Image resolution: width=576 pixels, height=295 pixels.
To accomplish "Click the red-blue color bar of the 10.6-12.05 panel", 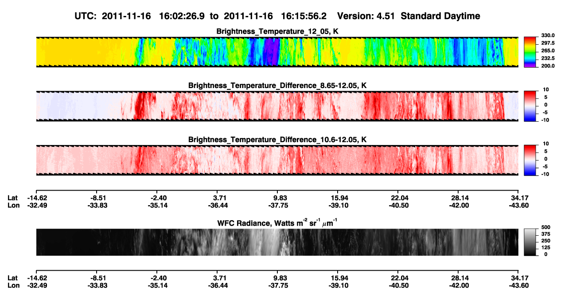I will (530, 160).
